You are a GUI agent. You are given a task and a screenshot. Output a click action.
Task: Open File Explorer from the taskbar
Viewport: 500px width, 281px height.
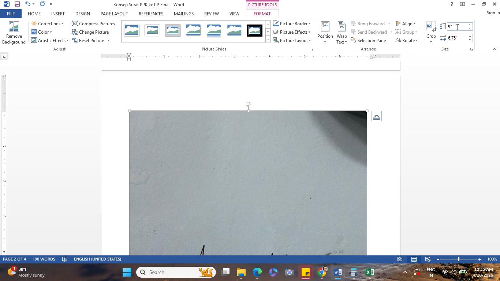(x=241, y=272)
